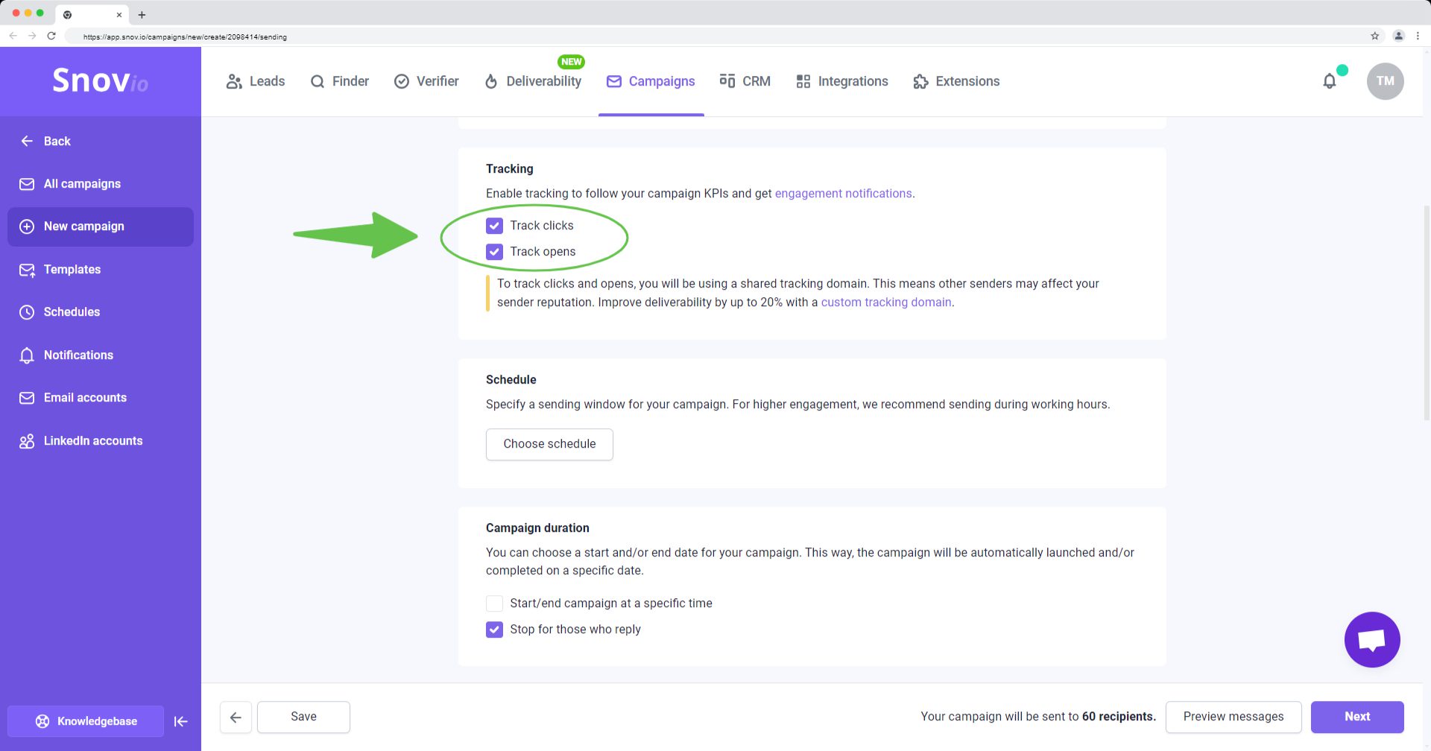The image size is (1431, 751).
Task: Go back using the left arrow button
Action: click(x=236, y=717)
